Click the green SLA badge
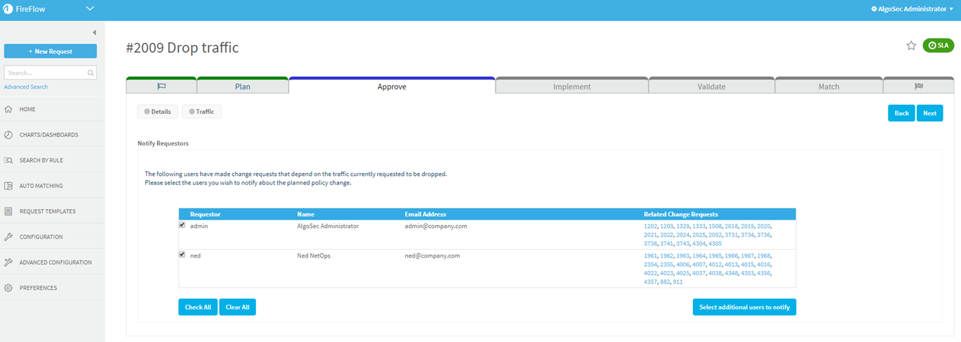 (938, 46)
